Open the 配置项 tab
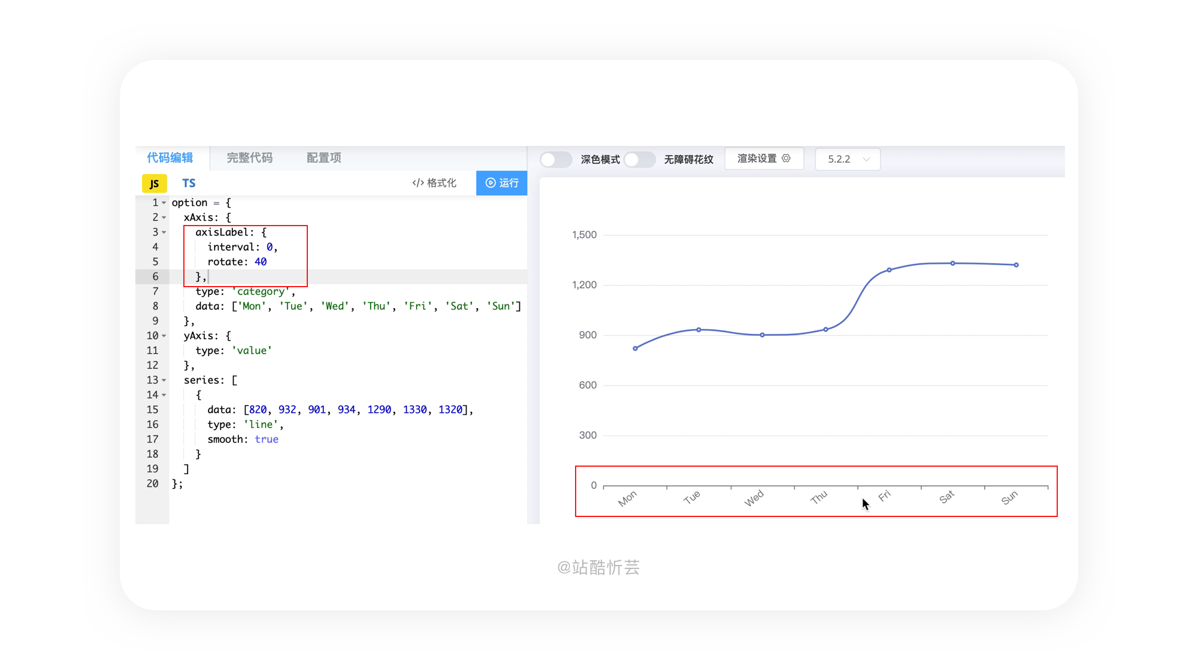The image size is (1198, 669). coord(323,158)
